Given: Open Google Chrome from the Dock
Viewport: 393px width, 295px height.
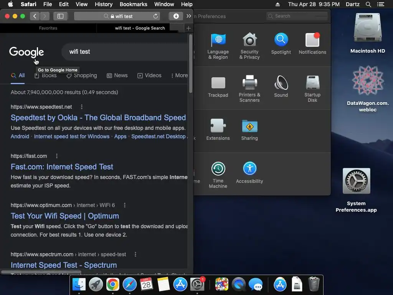Looking at the screenshot, I should coord(112,285).
